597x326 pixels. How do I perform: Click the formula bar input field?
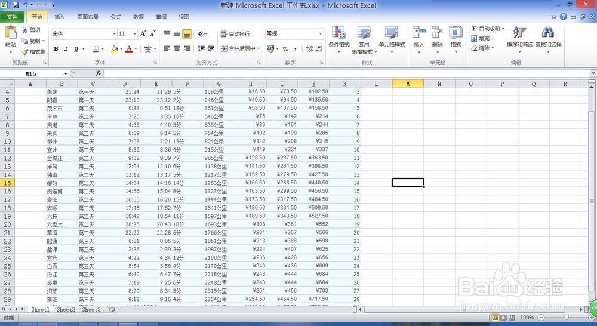click(x=346, y=73)
